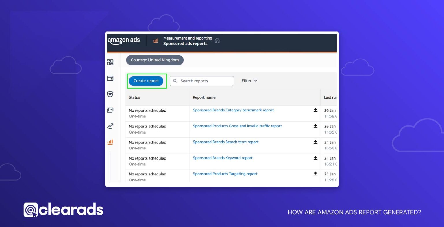Open Sponsored Brands Search term report link
The height and width of the screenshot is (227, 444).
click(x=226, y=142)
